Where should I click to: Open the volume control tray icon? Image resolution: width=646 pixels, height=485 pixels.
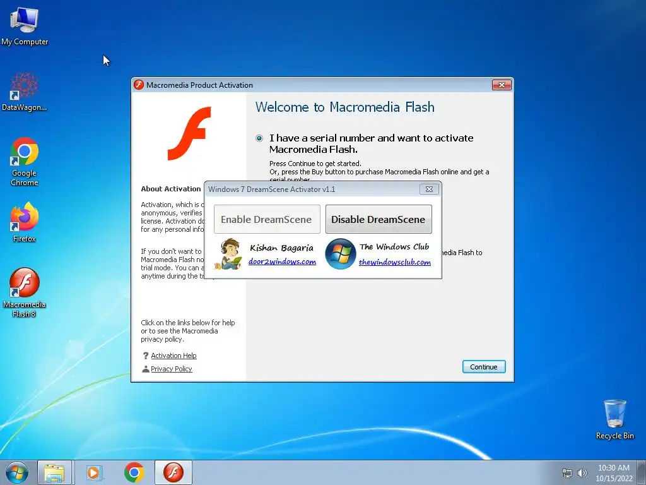582,473
